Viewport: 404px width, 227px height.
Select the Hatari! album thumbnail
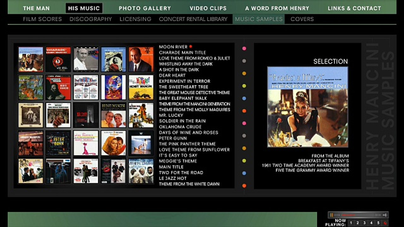pyautogui.click(x=141, y=87)
